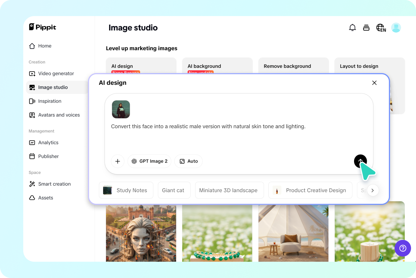Open notifications bell
This screenshot has width=416, height=278.
pyautogui.click(x=352, y=28)
